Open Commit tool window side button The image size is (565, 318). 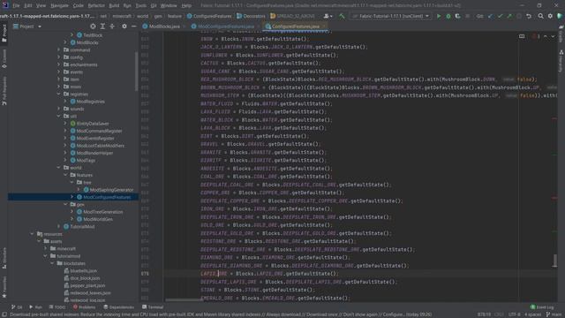[x=4, y=58]
